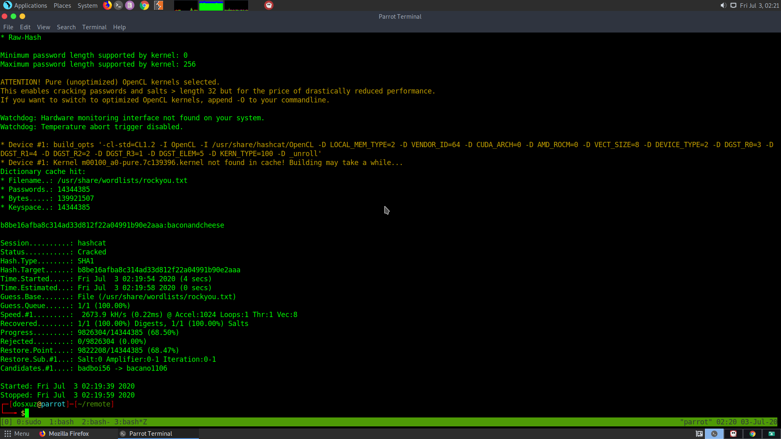Click the date and time clock

(759, 5)
